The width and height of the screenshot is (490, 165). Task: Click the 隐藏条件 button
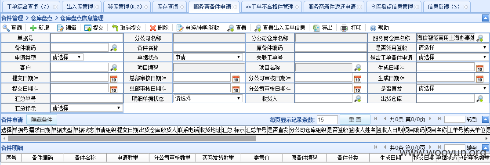point(42,119)
